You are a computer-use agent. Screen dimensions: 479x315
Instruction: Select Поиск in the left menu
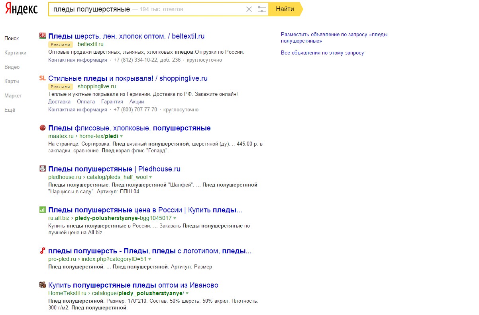pyautogui.click(x=12, y=39)
